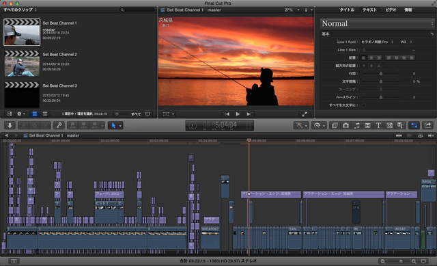Viewport: 437px width, 266px height.
Task: Go to previous edit point
Action: click(227, 114)
